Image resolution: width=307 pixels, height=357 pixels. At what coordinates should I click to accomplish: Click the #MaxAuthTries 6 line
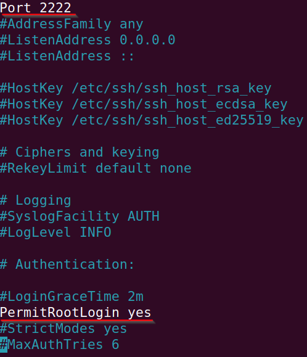coord(59,345)
